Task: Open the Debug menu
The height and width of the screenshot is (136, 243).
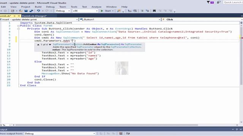Action: [x=50, y=7]
